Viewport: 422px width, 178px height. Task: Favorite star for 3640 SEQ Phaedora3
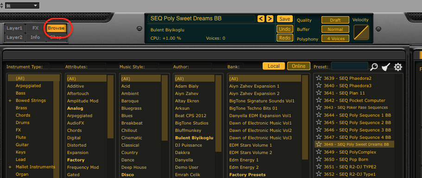coord(319,85)
